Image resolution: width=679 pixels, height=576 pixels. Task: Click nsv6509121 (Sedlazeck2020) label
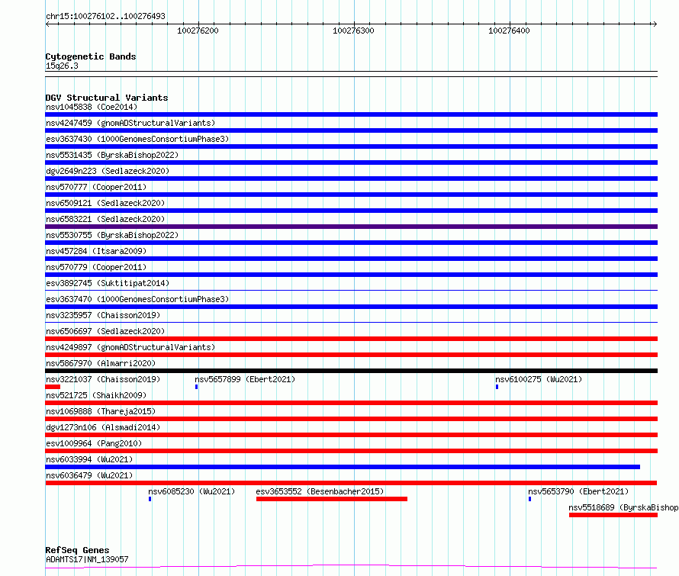[x=105, y=203]
